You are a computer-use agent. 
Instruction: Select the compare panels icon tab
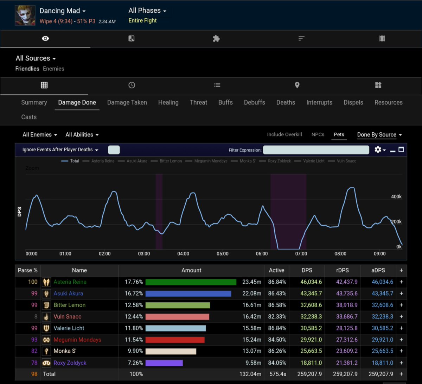point(131,38)
